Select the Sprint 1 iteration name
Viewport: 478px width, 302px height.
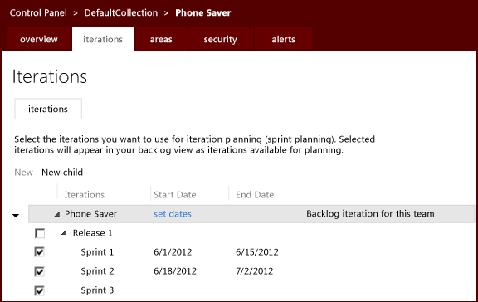pos(97,252)
